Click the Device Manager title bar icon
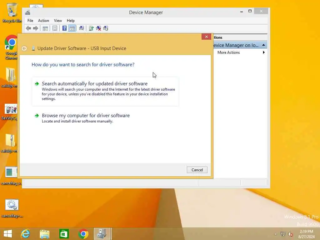Image resolution: width=320 pixels, height=240 pixels. click(x=27, y=12)
